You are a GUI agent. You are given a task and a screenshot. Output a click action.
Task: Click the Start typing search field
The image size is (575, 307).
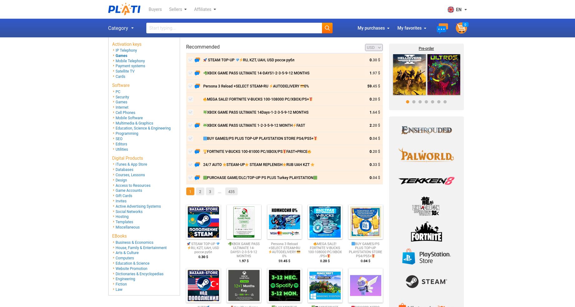click(234, 28)
